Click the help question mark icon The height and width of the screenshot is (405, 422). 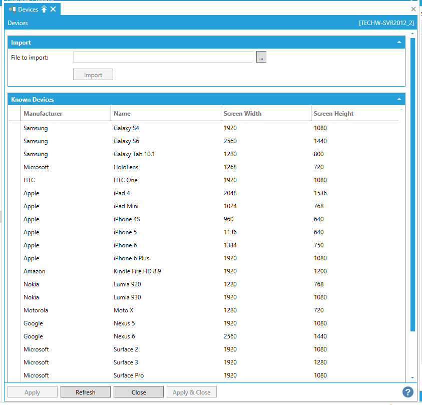[x=408, y=392]
